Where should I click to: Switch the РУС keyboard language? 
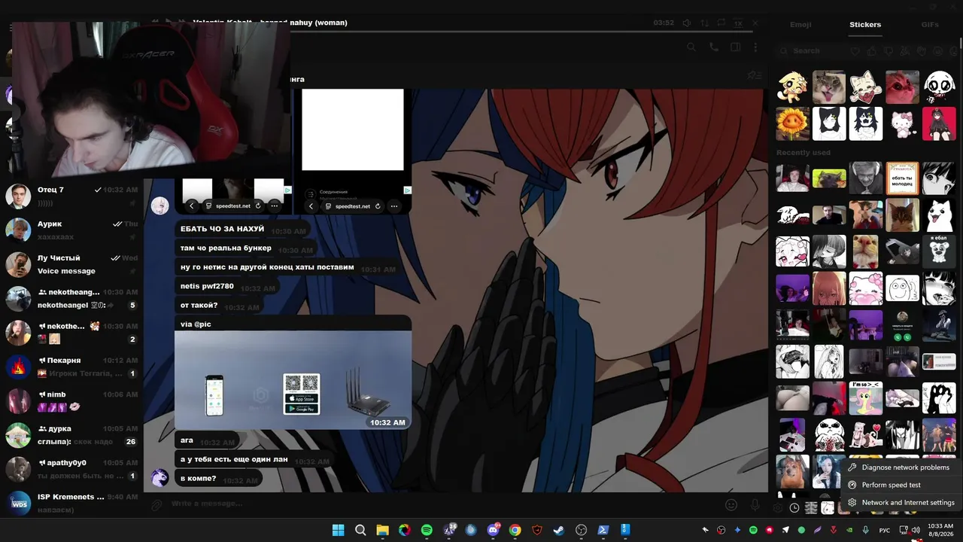885,530
